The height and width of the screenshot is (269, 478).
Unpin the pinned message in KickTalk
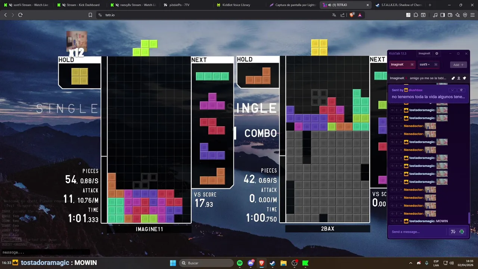coord(461,90)
